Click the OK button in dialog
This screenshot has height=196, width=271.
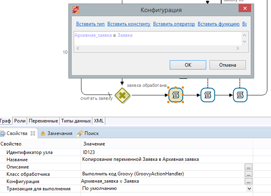click(x=188, y=65)
